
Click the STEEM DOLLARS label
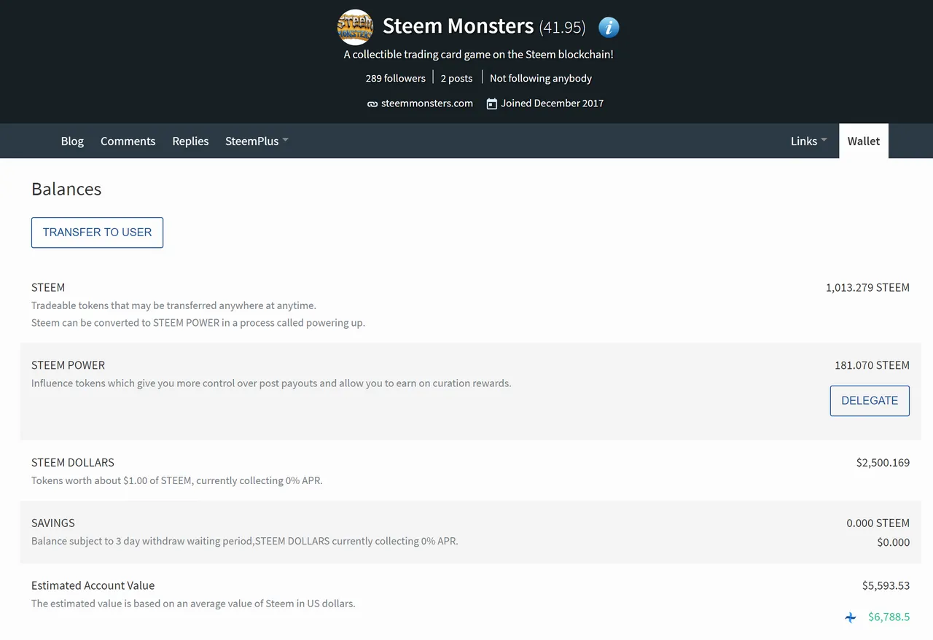pos(72,462)
